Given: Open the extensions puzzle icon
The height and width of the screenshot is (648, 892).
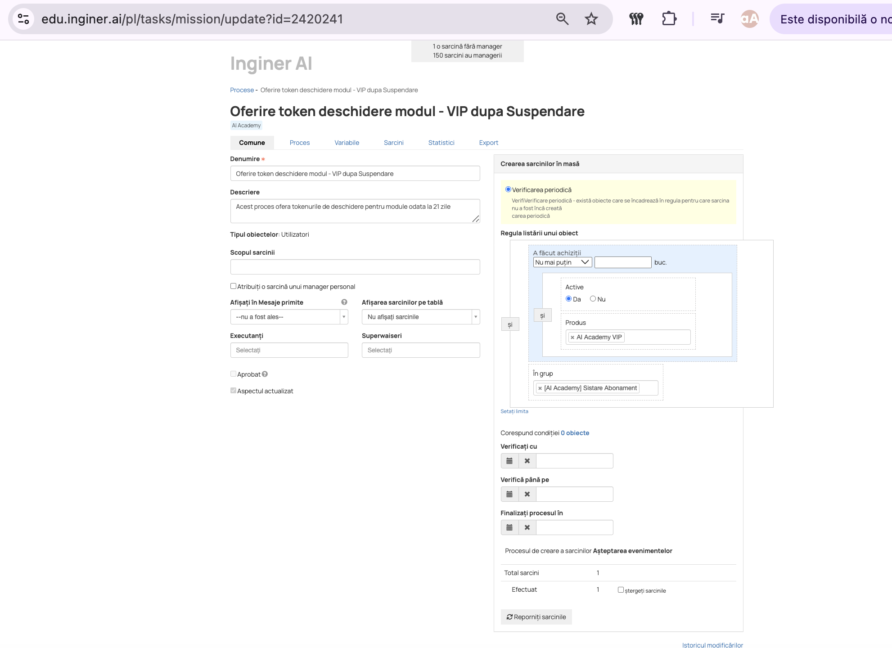Looking at the screenshot, I should (x=669, y=19).
